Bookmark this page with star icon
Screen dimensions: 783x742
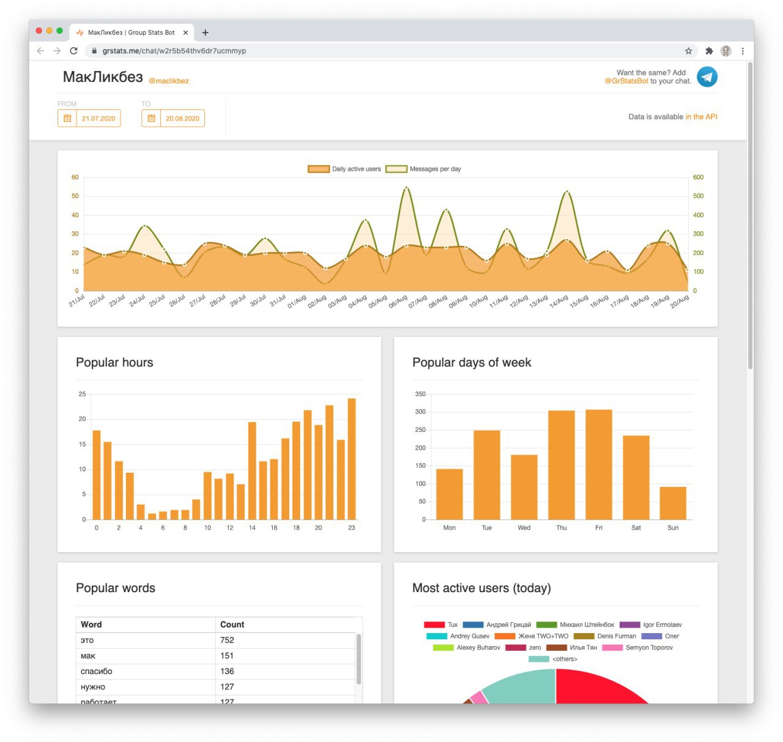click(x=688, y=51)
